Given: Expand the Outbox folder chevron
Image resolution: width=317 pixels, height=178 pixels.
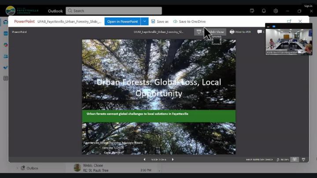Looking at the screenshot, I should [18, 168].
